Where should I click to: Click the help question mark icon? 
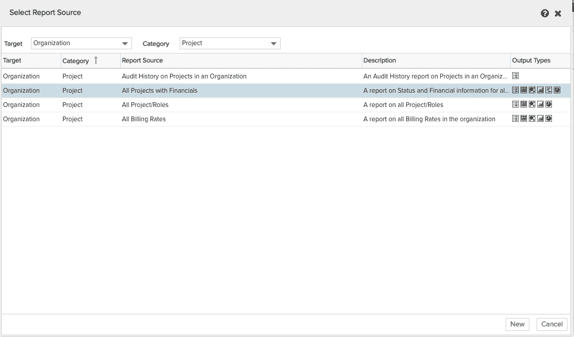pos(544,13)
